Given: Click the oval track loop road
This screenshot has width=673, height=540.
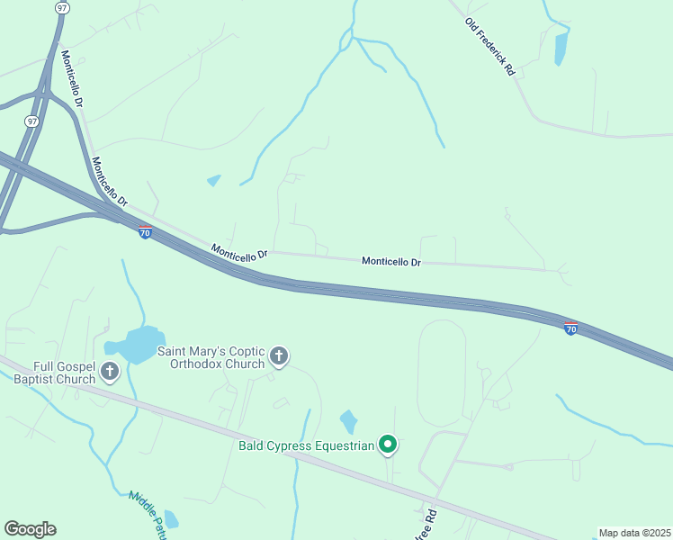Looking at the screenshot, I should click(x=442, y=373).
